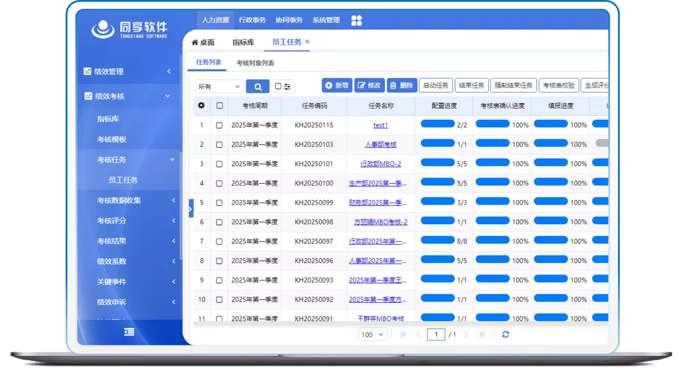The width and height of the screenshot is (679, 370).
Task: Select 员工任务 in the sidebar
Action: (123, 180)
